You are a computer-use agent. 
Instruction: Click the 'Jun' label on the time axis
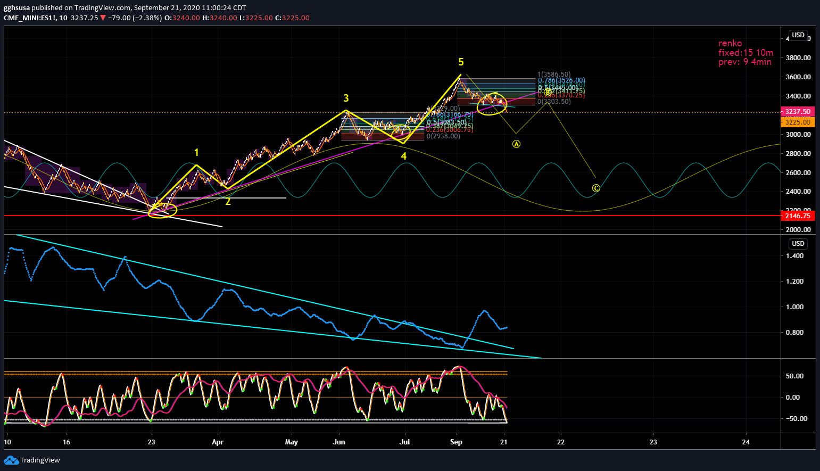(339, 442)
